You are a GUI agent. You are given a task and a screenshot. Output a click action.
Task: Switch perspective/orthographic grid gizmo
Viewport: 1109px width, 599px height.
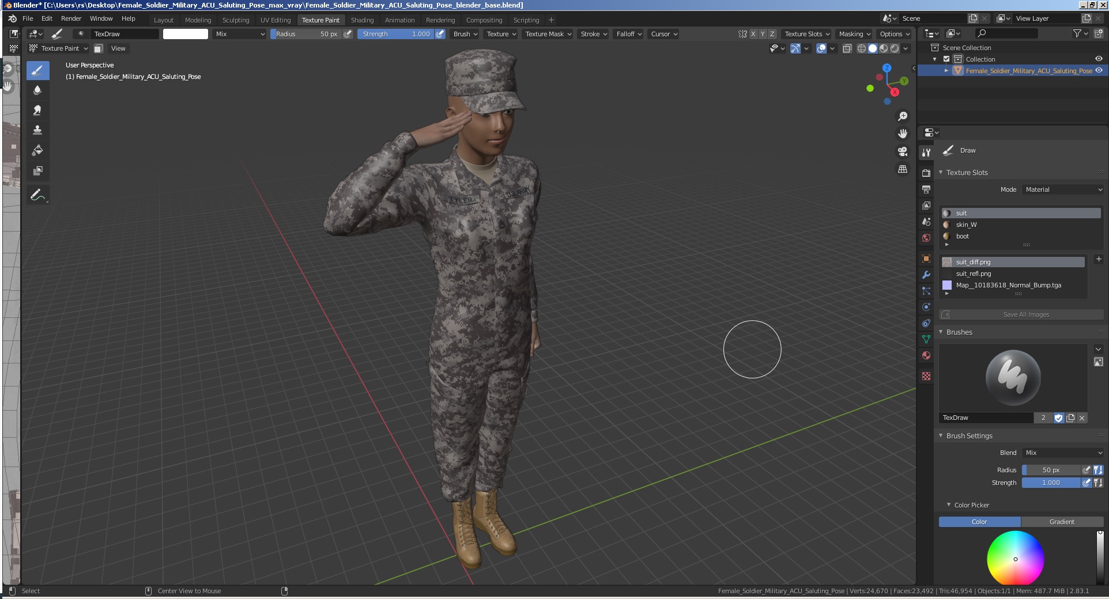(x=903, y=169)
